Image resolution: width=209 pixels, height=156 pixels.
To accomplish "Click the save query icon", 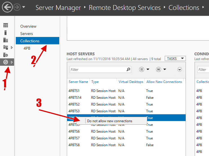I will 159,69.
